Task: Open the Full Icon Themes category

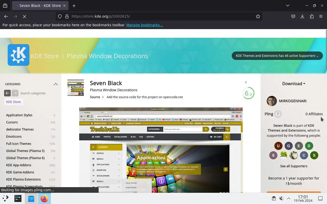Action: 19,144
